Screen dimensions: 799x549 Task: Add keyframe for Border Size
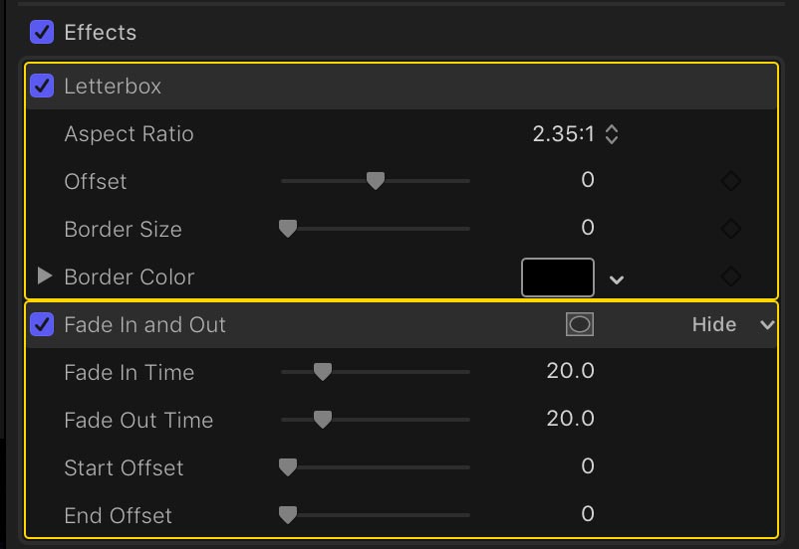731,229
